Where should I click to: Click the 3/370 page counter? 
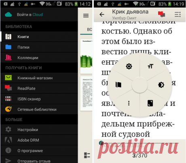click(139, 155)
